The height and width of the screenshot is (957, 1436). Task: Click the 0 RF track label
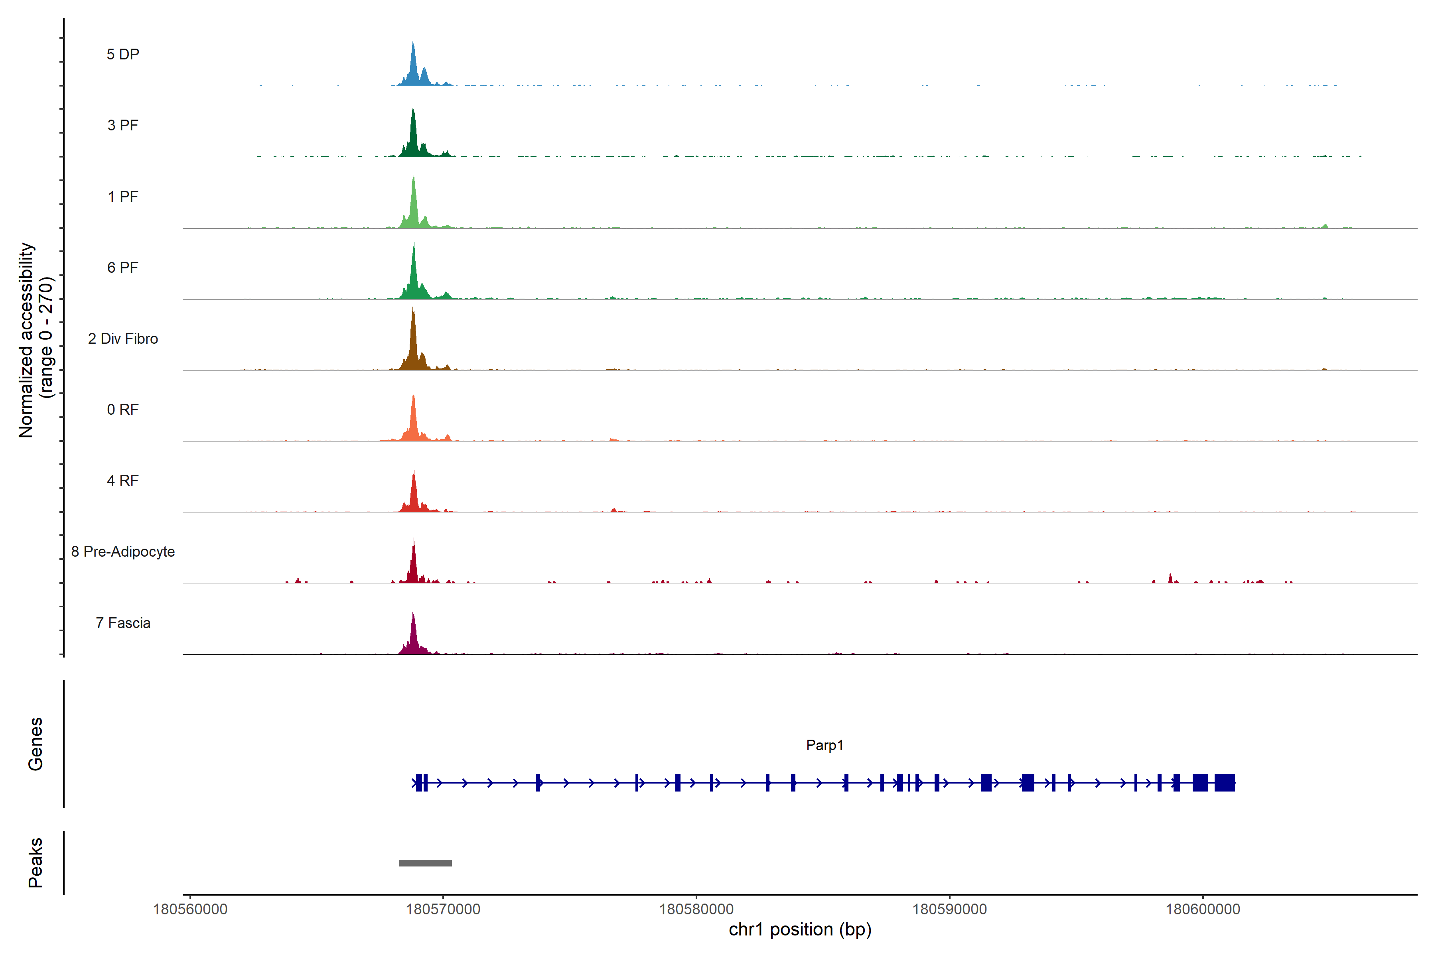point(123,410)
